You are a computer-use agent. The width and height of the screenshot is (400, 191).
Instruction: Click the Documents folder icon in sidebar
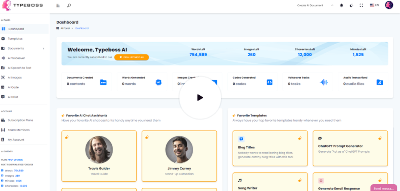coord(3,48)
